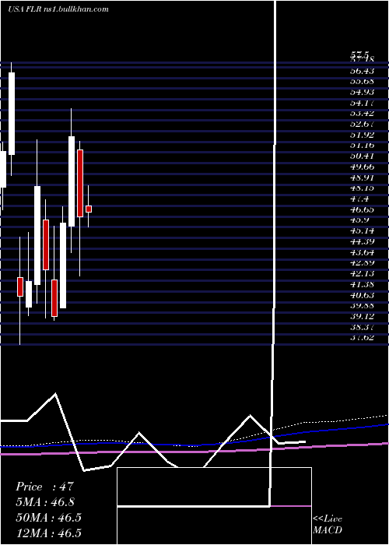Click the 47.4 price axis label

(359, 199)
